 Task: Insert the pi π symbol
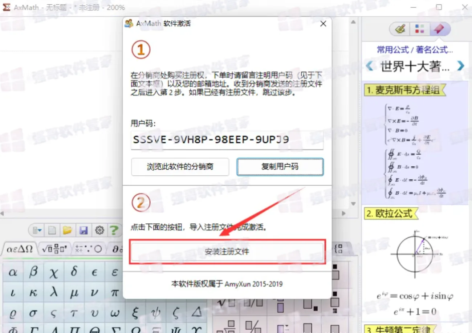click(x=114, y=293)
